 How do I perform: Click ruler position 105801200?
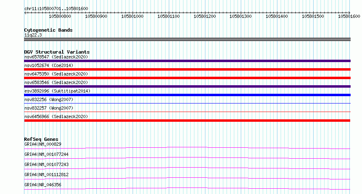point(205,16)
